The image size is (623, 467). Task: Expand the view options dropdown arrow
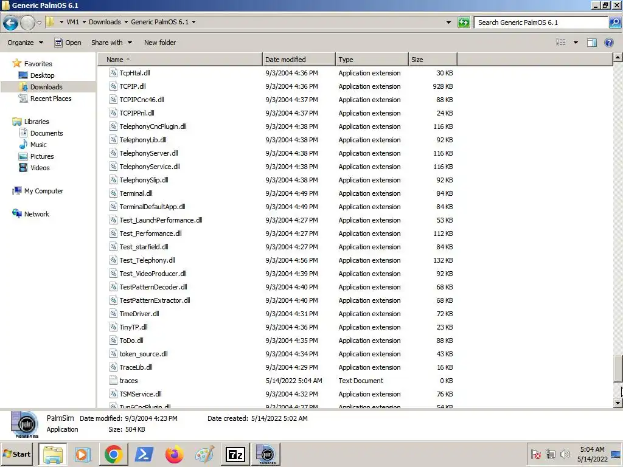pos(576,43)
